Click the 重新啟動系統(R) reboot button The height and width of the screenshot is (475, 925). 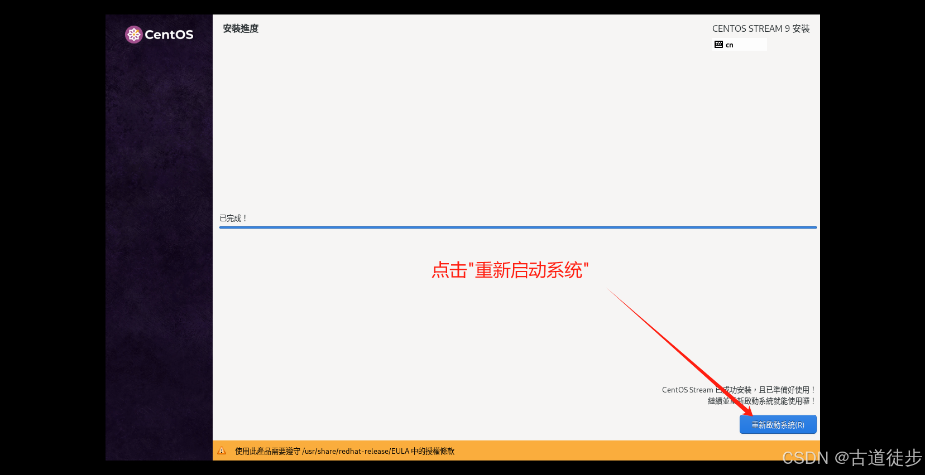tap(778, 424)
